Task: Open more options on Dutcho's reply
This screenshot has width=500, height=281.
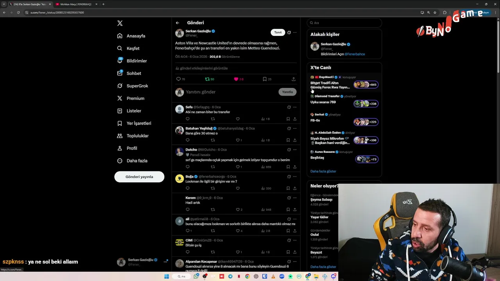Action: [x=295, y=149]
